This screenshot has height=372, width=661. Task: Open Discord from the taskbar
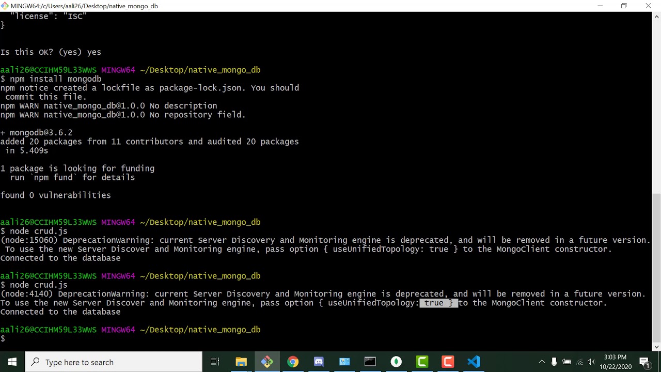pos(319,362)
